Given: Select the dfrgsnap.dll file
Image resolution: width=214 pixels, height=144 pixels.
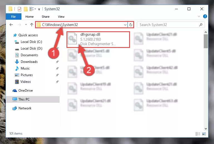Looking at the screenshot, I should 98,40.
